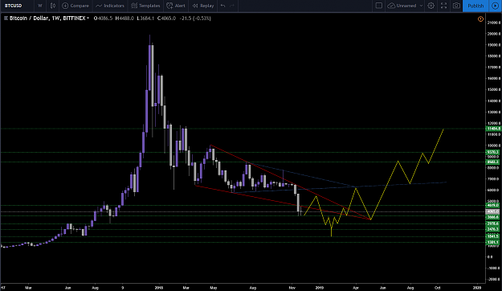The image size is (502, 291).
Task: Create an Alert from the toolbar
Action: pos(176,6)
